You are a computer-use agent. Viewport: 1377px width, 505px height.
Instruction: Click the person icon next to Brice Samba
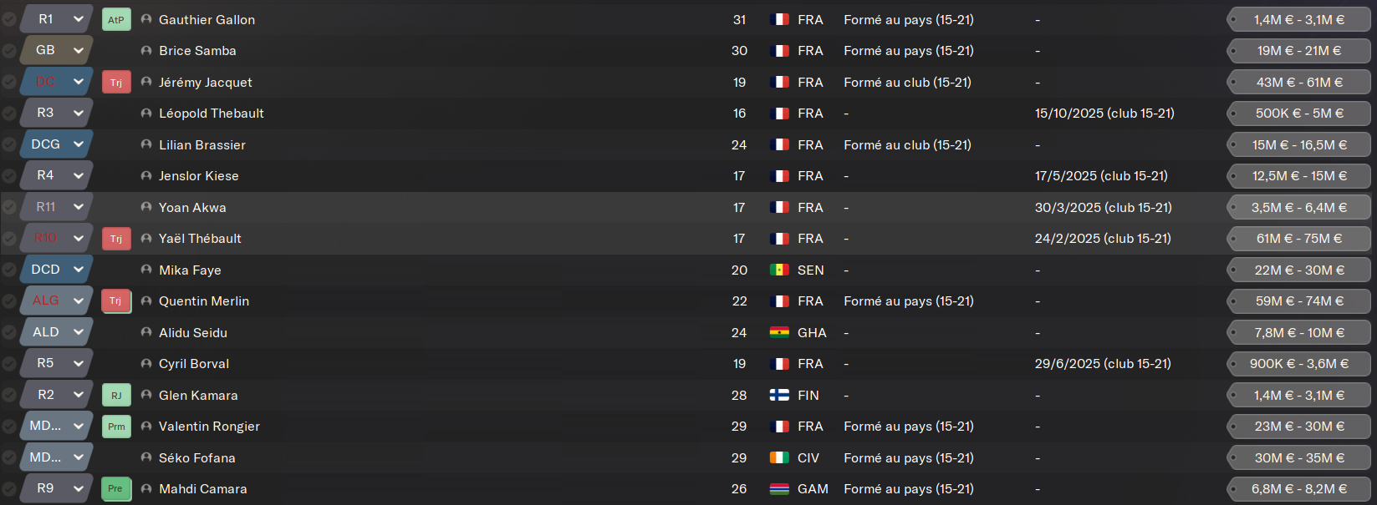point(146,51)
